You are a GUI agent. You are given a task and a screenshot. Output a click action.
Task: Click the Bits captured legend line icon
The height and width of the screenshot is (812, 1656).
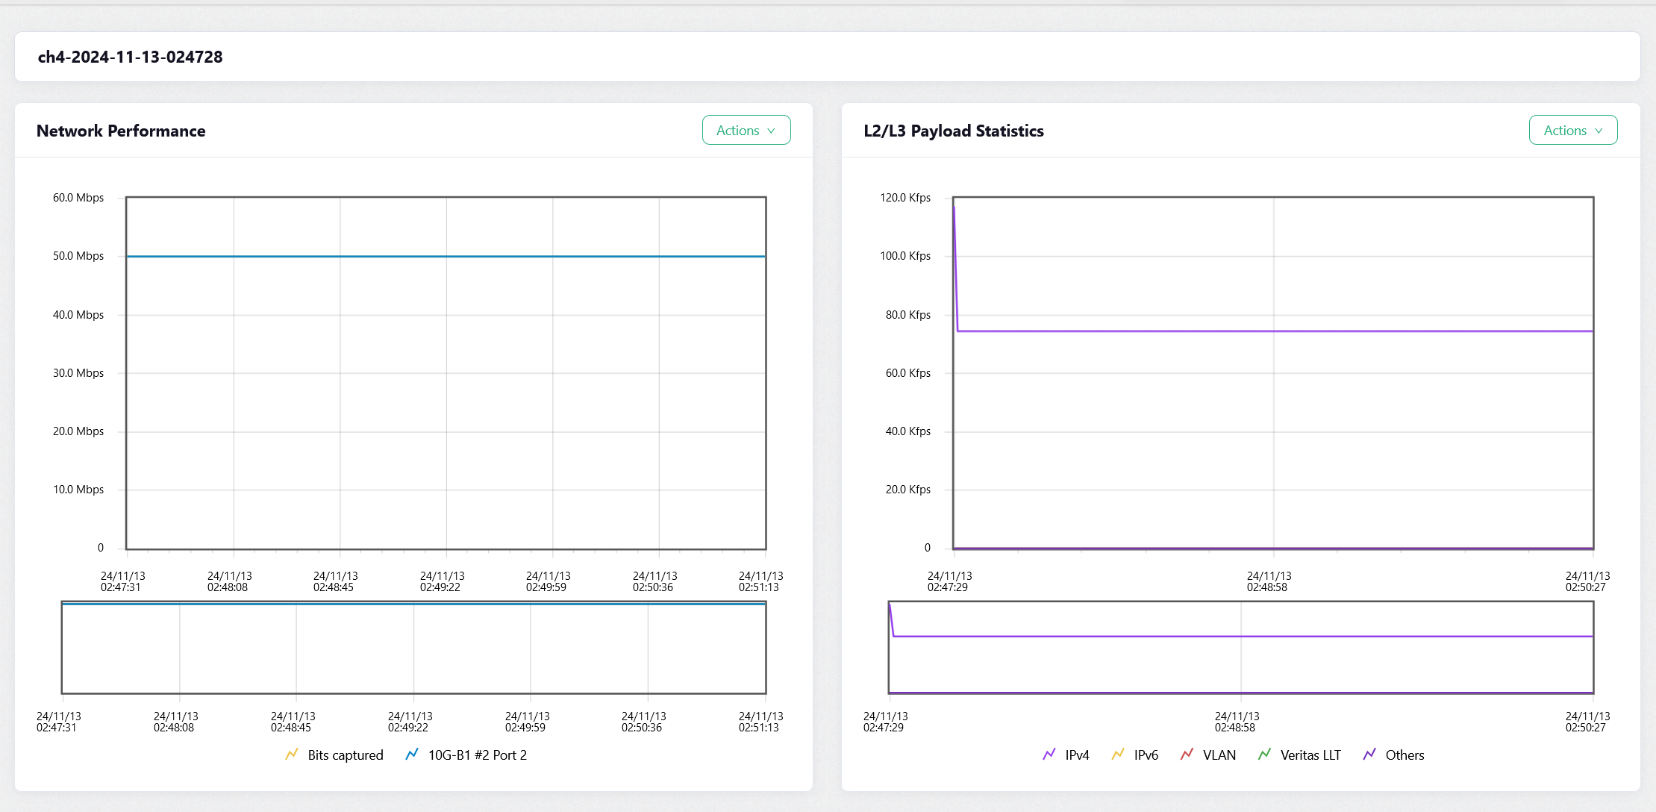point(292,755)
